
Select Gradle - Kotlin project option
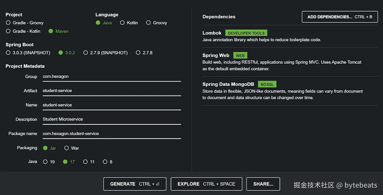pyautogui.click(x=8, y=31)
